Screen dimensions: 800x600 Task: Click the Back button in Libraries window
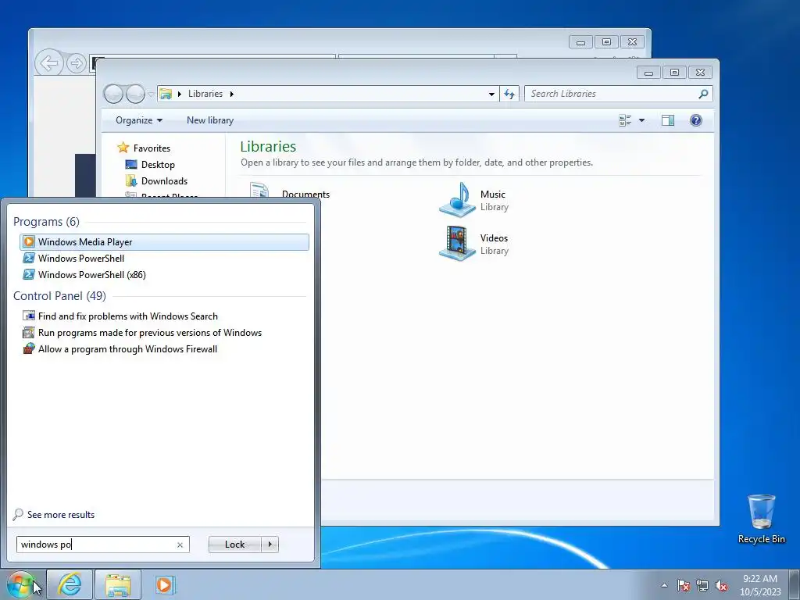point(113,94)
